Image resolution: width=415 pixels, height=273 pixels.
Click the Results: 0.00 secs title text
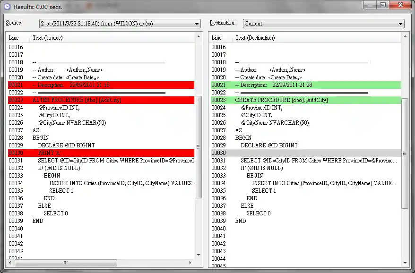[x=31, y=5]
